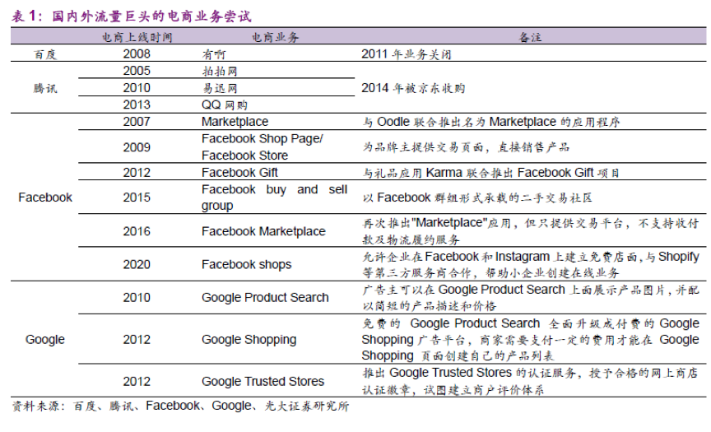The image size is (711, 432).
Task: Click the note starting '免费的 Google Product Search'
Action: point(530,339)
